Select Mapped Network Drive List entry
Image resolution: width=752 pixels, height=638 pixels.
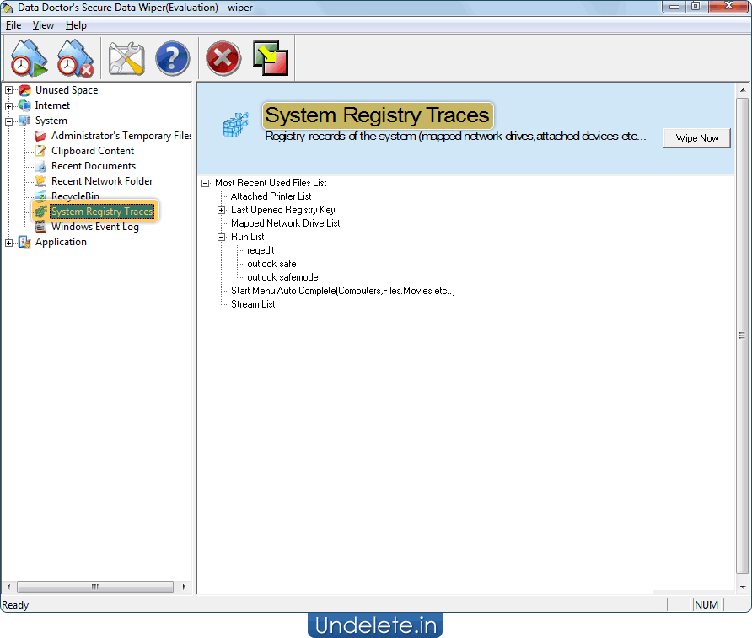click(x=285, y=223)
